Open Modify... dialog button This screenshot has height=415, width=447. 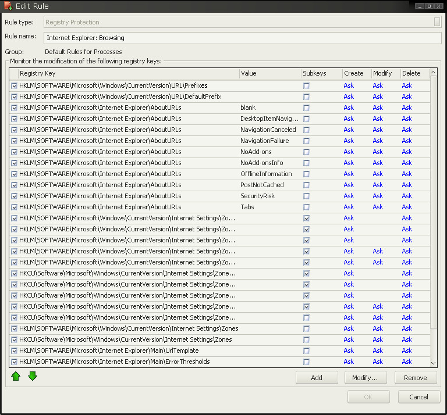click(366, 378)
